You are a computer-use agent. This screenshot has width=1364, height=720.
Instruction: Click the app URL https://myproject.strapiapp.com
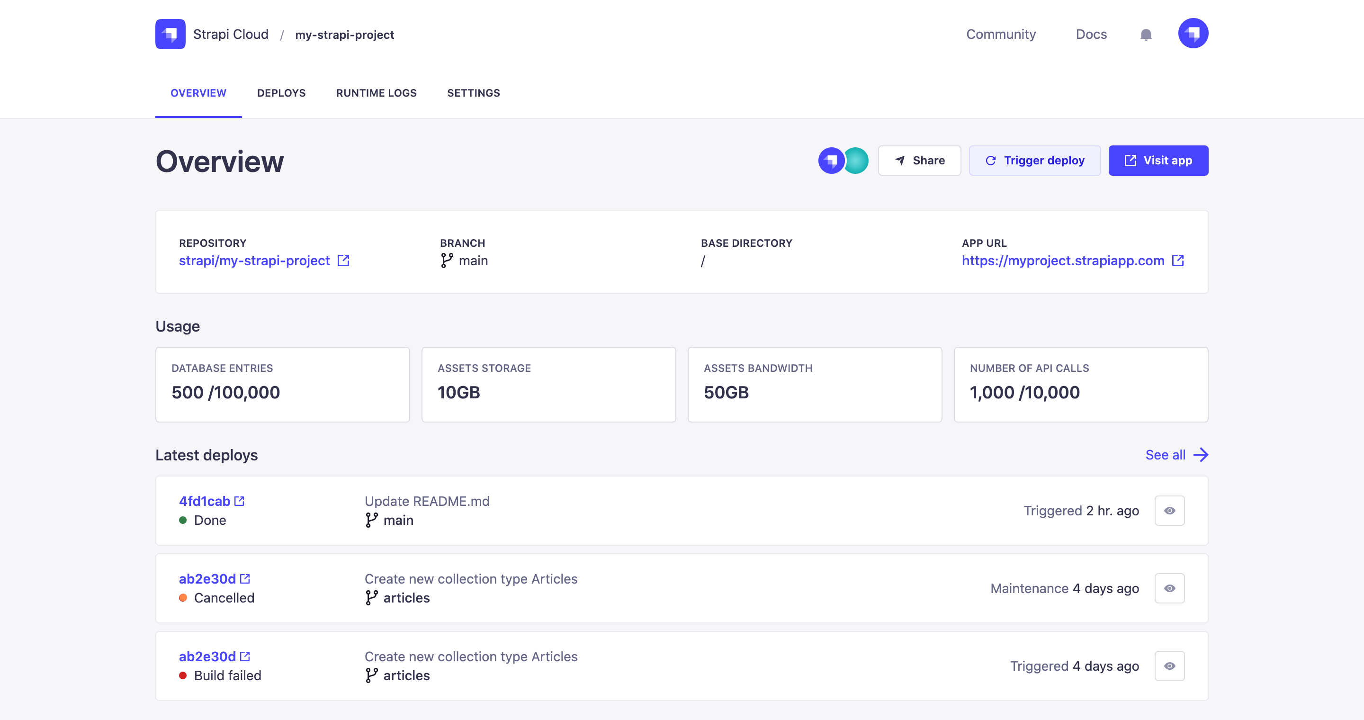click(x=1064, y=261)
